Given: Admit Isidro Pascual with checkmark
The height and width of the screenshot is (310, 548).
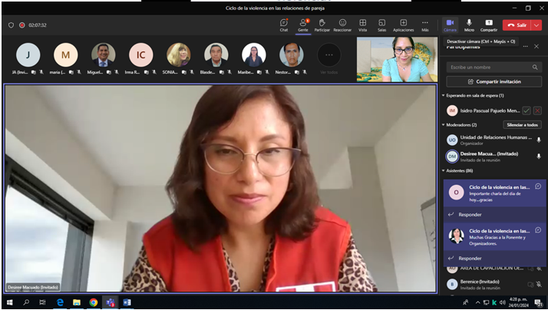Looking at the screenshot, I should pos(527,110).
